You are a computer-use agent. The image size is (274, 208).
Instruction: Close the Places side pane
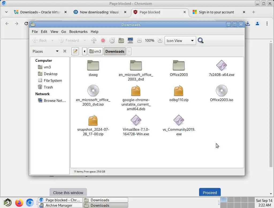tap(65, 51)
